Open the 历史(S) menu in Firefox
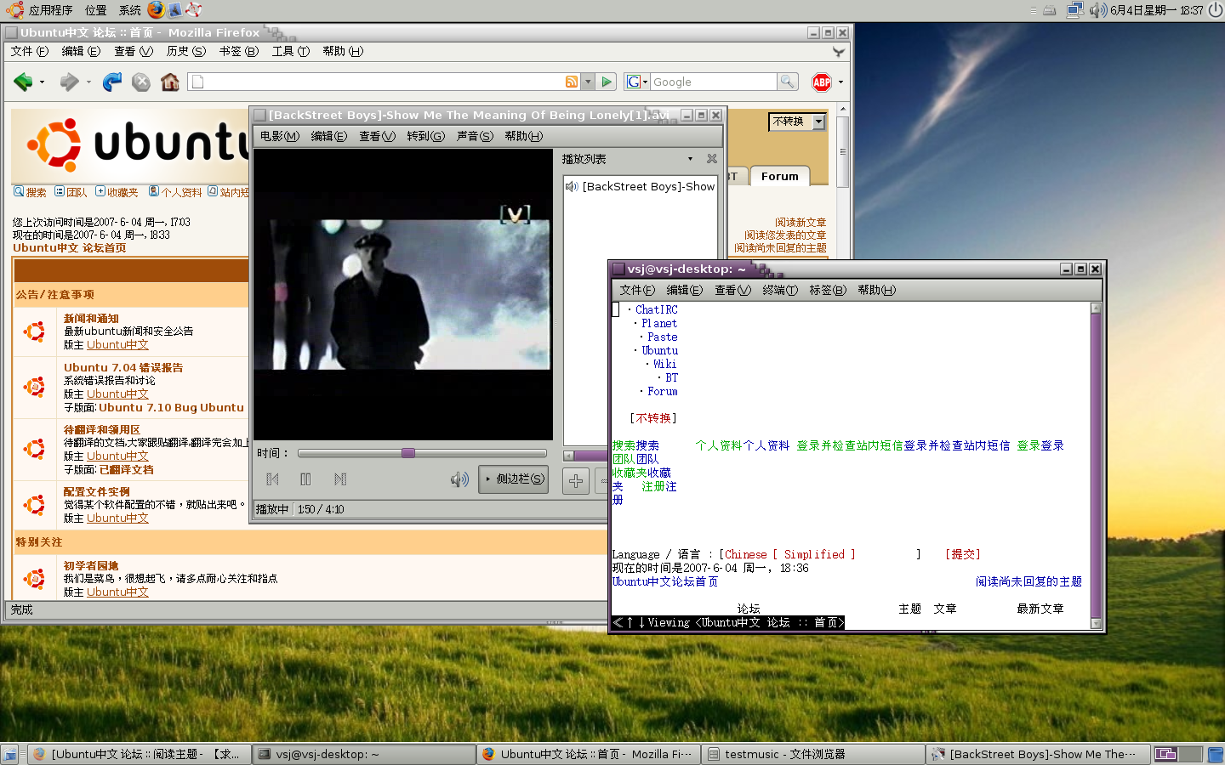This screenshot has height=765, width=1225. click(x=185, y=51)
